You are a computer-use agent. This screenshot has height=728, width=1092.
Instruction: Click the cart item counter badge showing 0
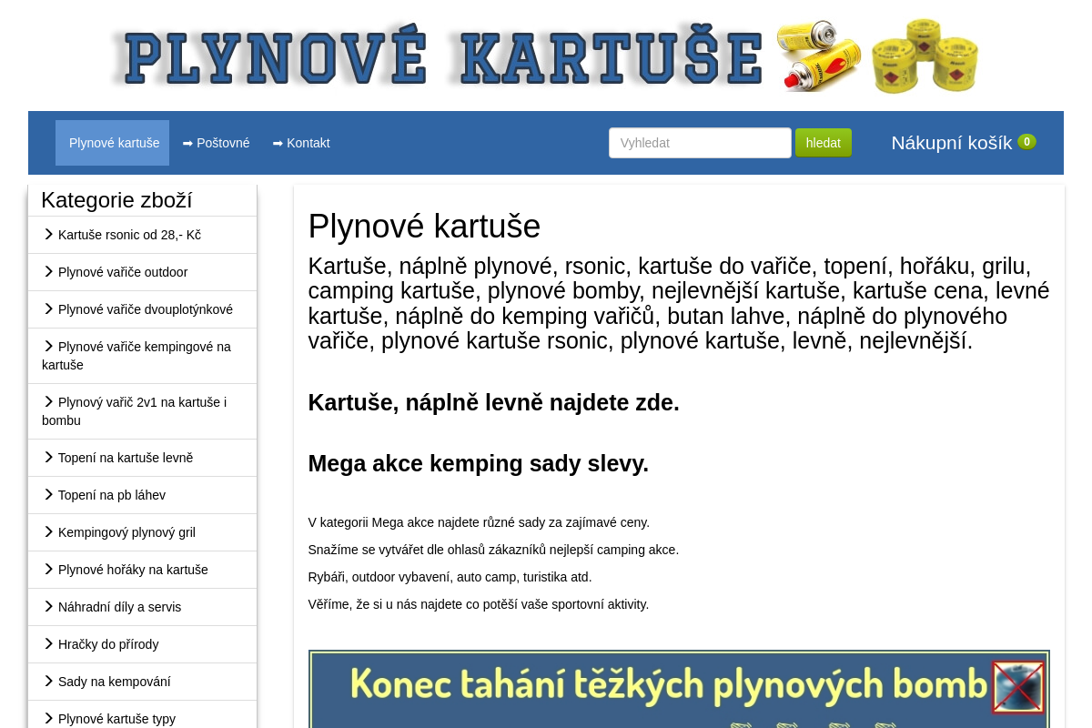click(x=1026, y=142)
